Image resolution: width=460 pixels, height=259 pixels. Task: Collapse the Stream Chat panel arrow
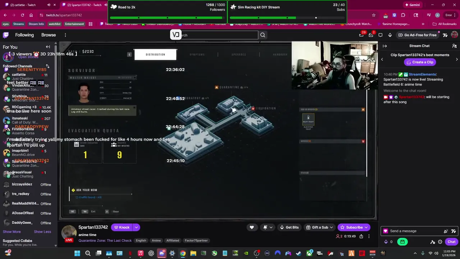385,46
